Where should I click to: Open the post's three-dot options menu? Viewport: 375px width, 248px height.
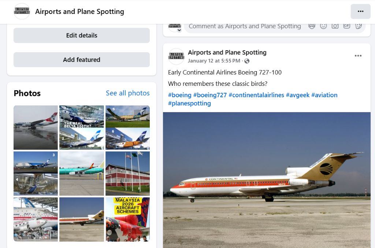tap(358, 56)
